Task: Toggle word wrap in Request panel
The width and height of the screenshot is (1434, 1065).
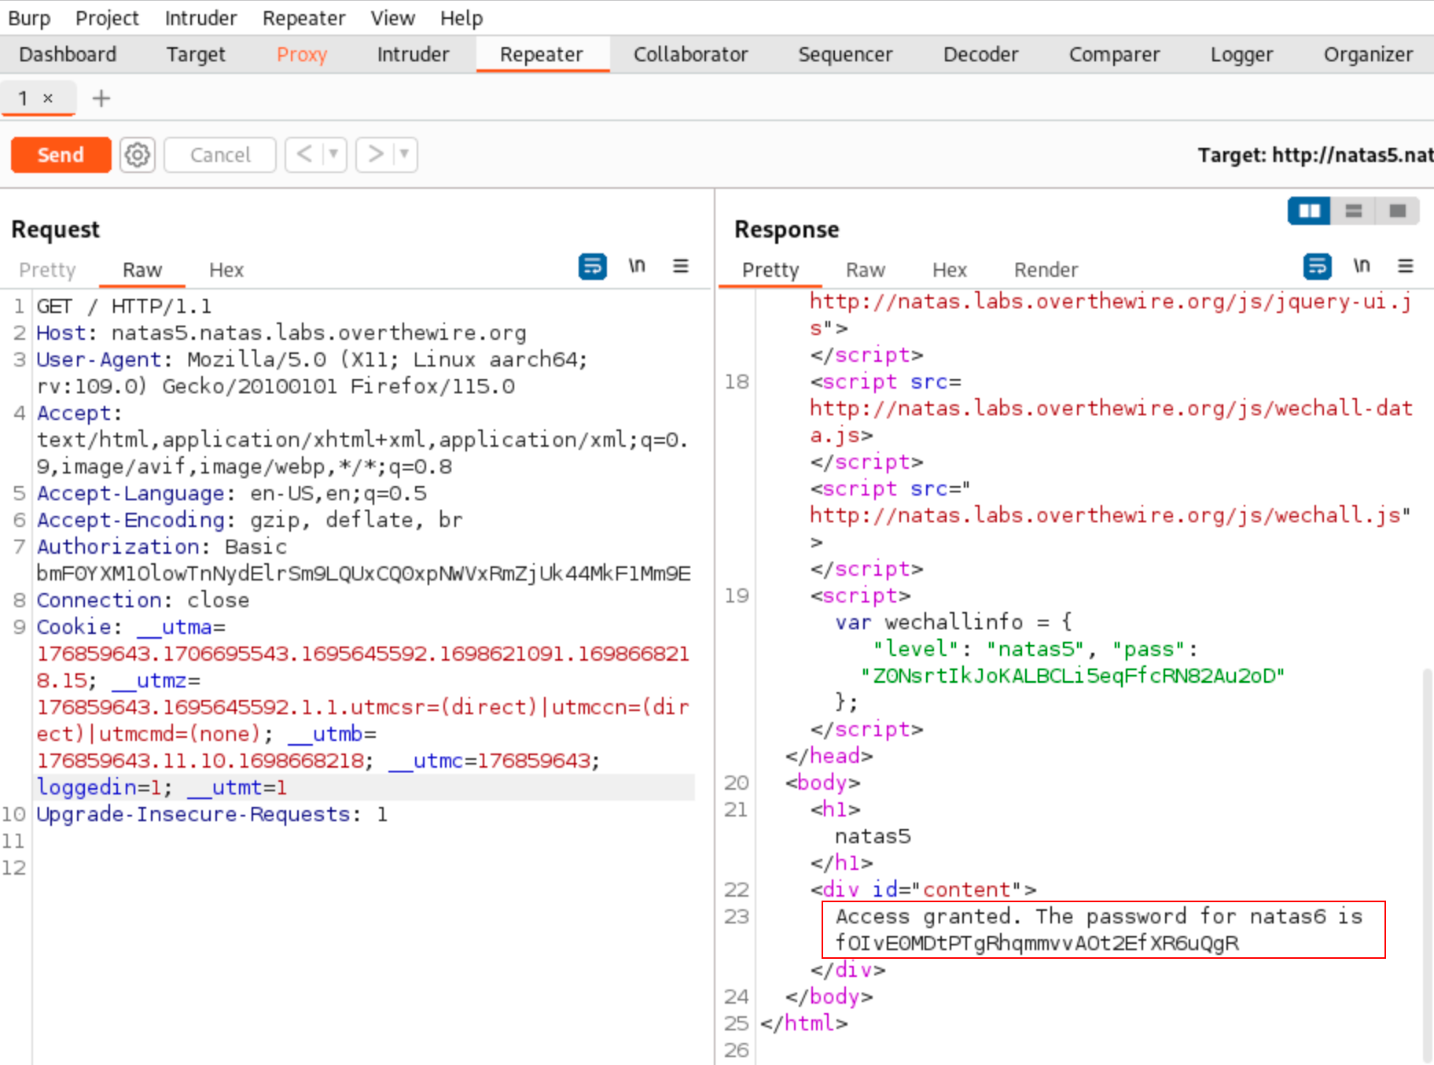Action: tap(592, 267)
